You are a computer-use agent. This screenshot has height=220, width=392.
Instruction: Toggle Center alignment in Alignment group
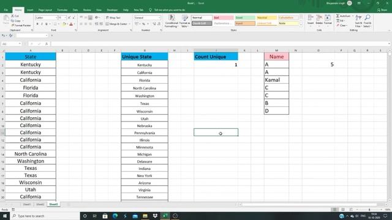pyautogui.click(x=86, y=24)
